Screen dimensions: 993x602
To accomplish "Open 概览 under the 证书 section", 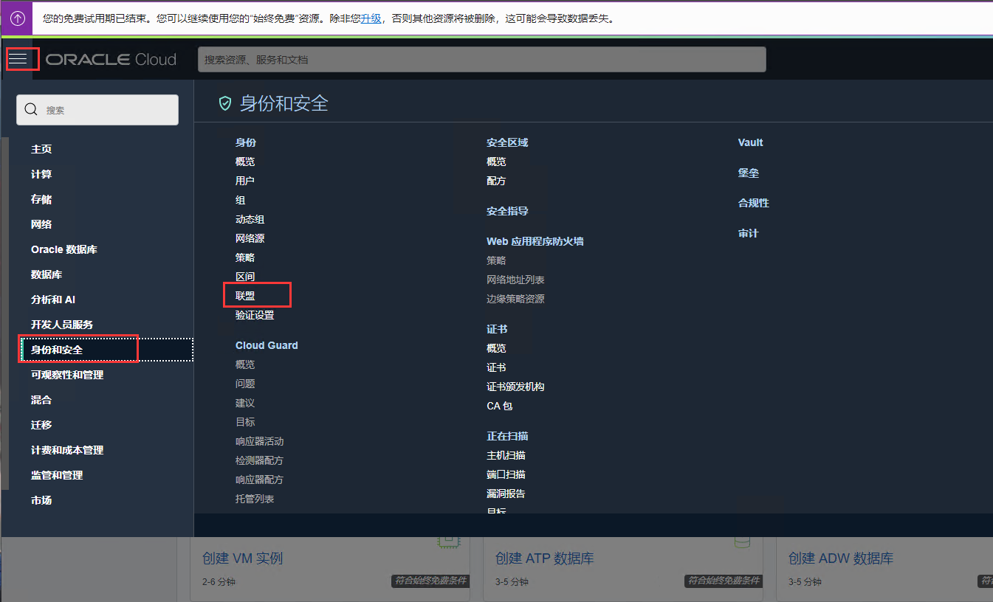I will pyautogui.click(x=496, y=348).
